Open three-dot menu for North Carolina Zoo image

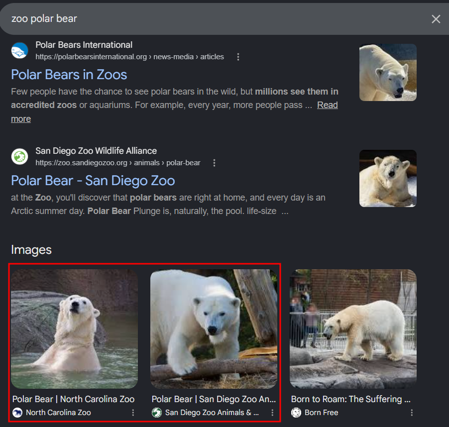pos(133,413)
